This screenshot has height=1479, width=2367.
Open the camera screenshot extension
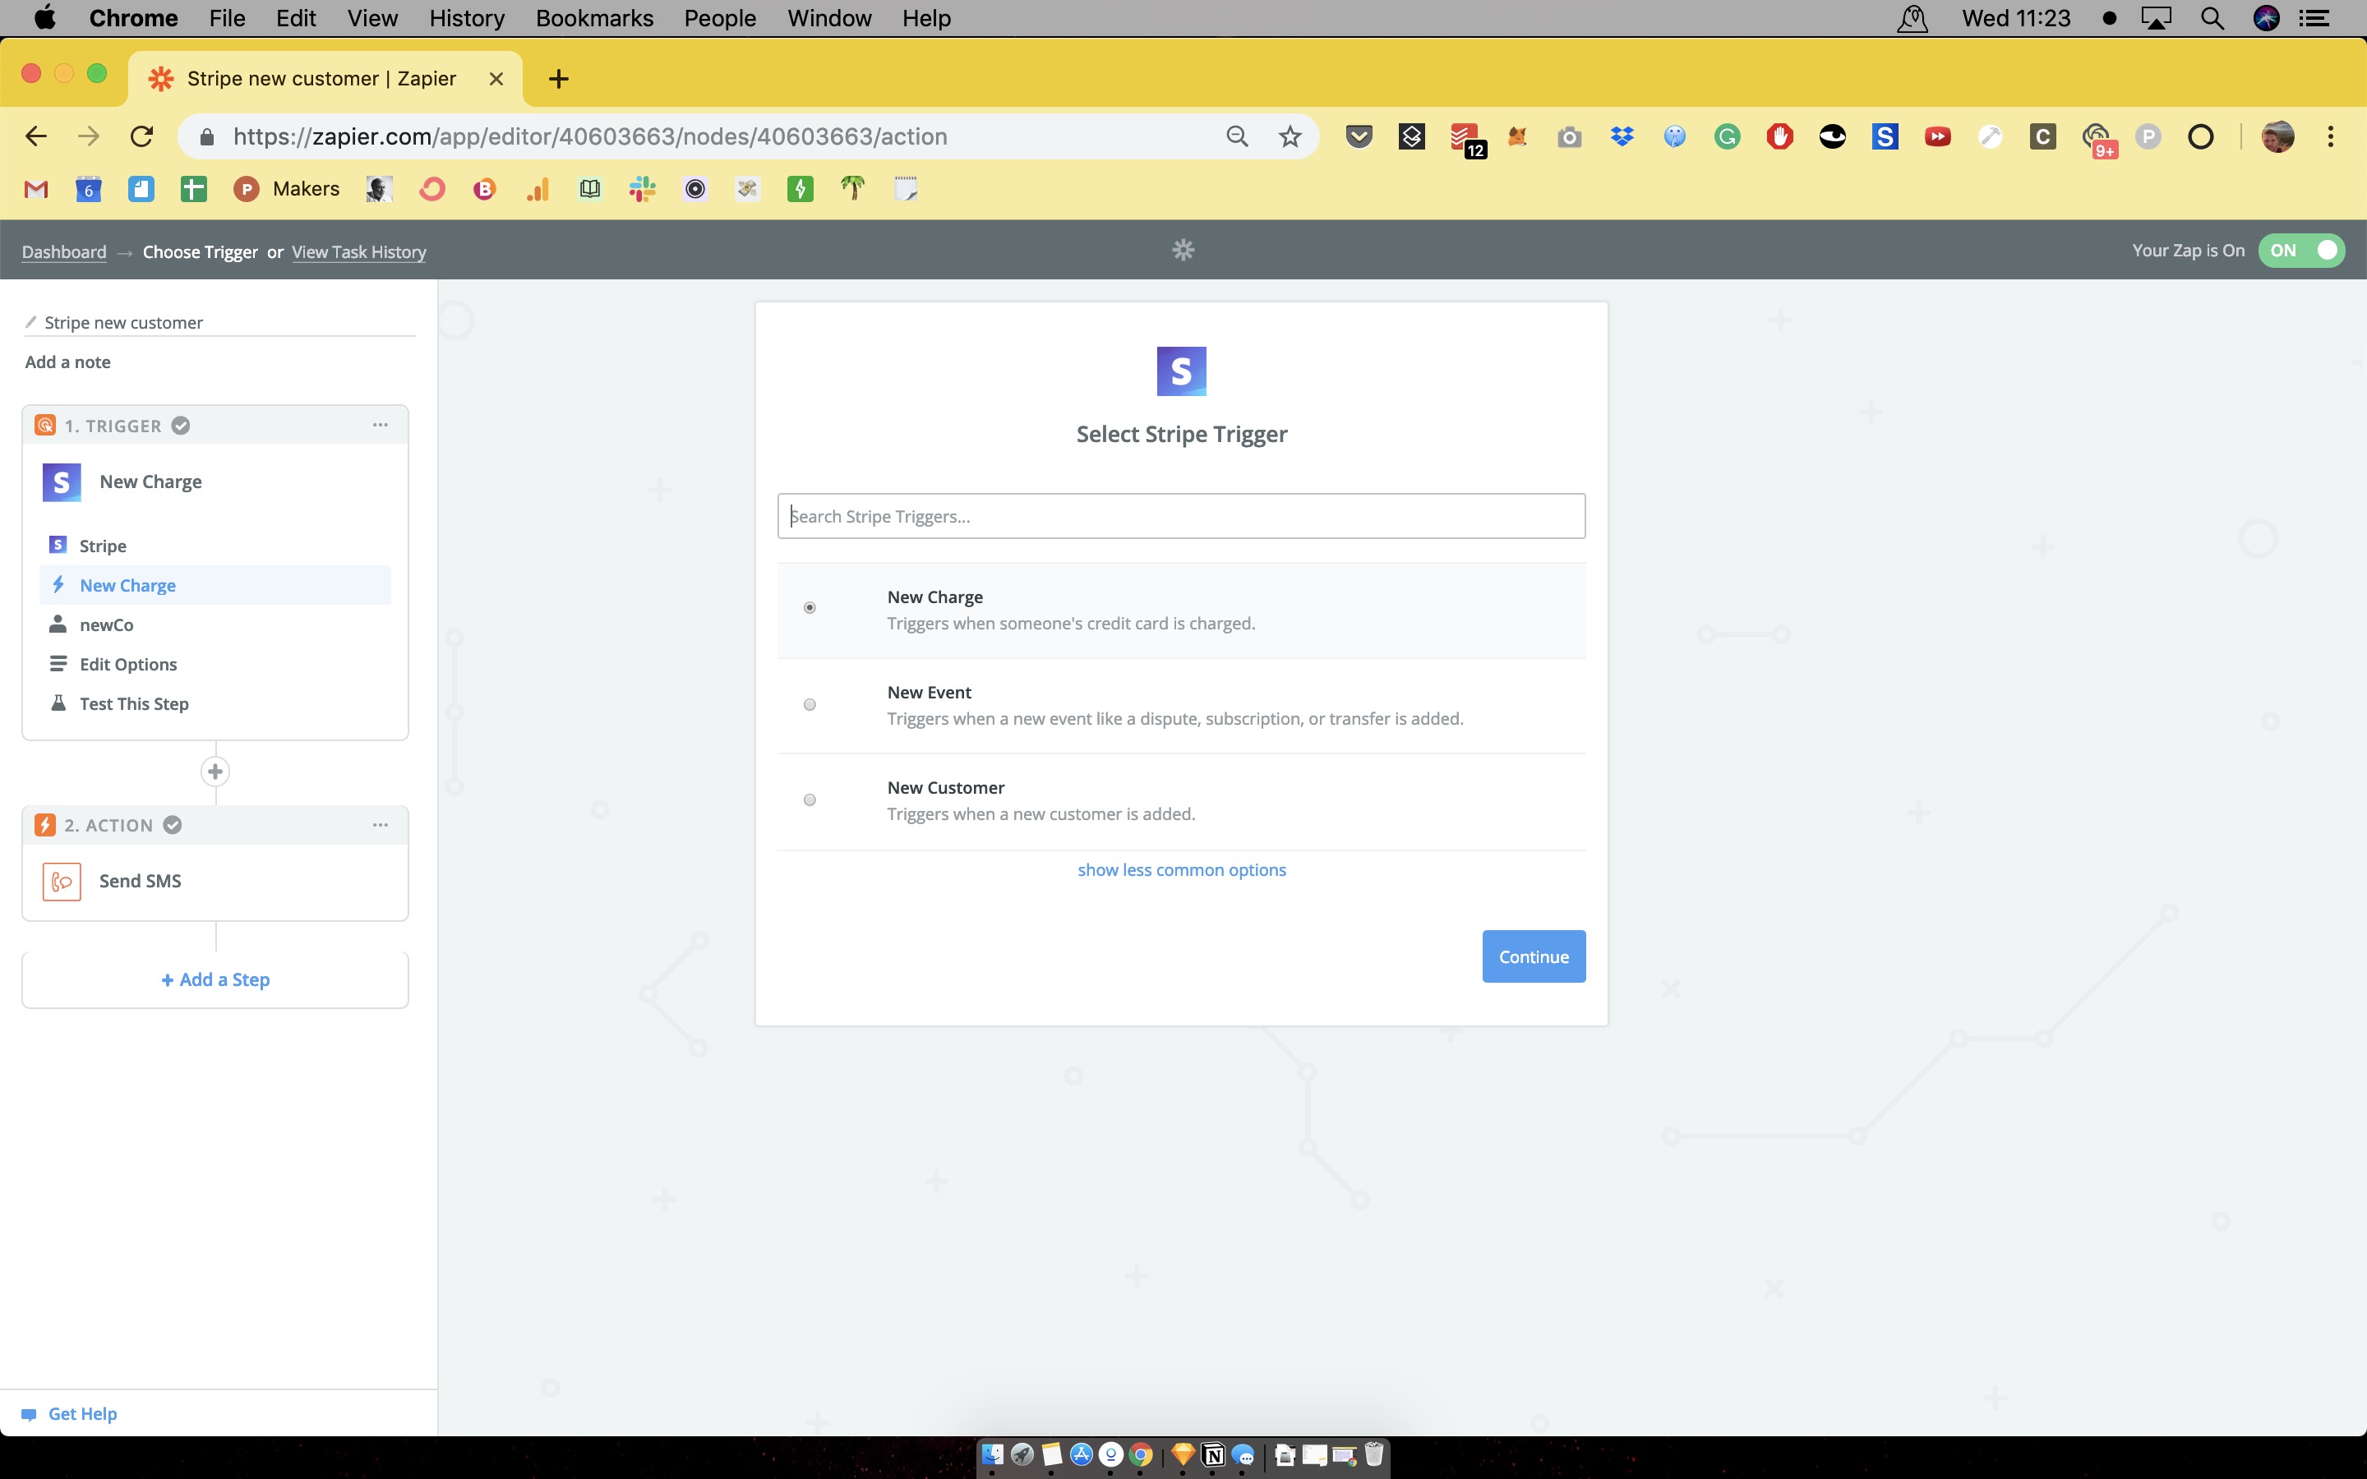tap(1569, 137)
